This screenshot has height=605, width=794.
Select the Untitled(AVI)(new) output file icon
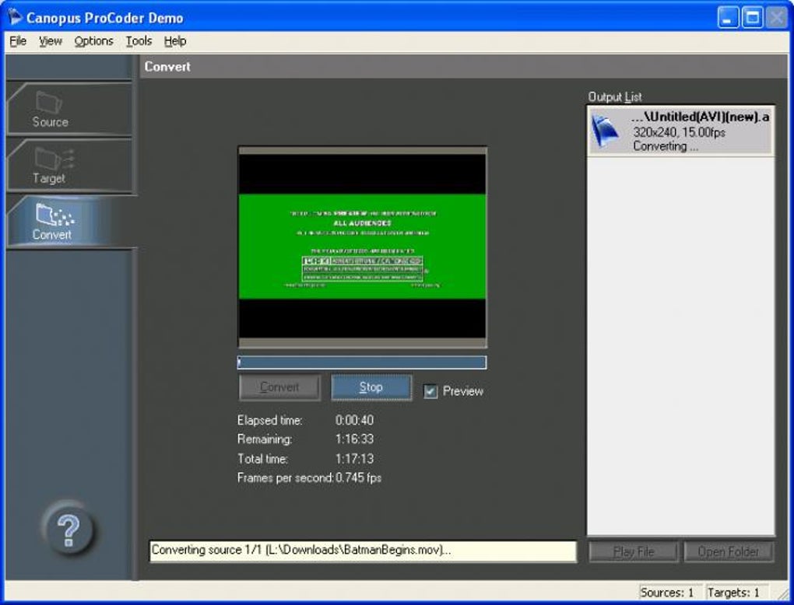tap(605, 131)
